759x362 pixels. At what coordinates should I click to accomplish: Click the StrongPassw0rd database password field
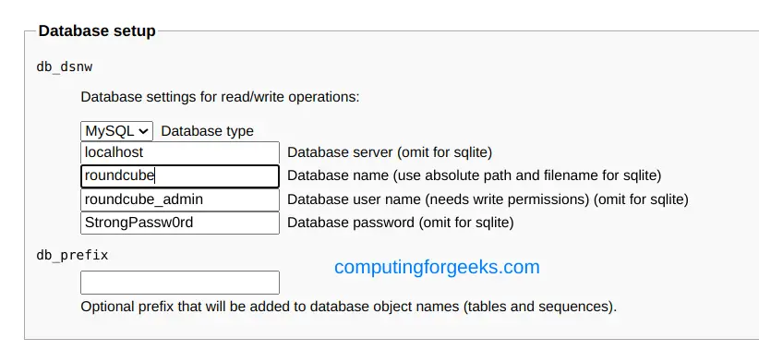(180, 223)
